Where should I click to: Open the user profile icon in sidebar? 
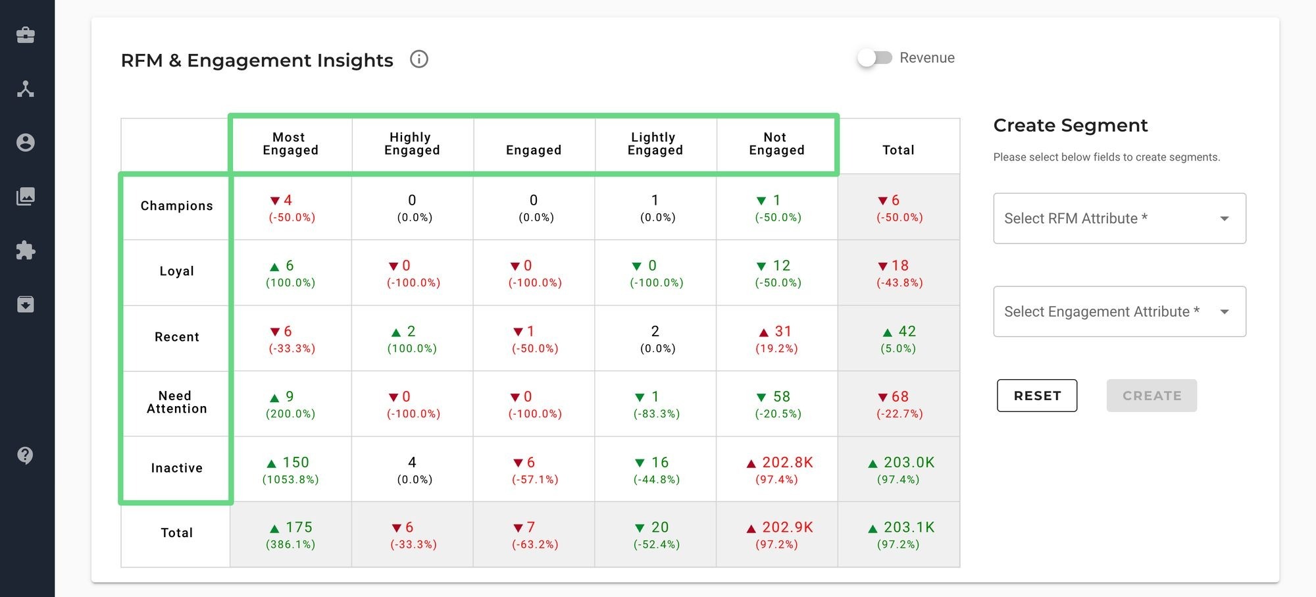(x=26, y=143)
